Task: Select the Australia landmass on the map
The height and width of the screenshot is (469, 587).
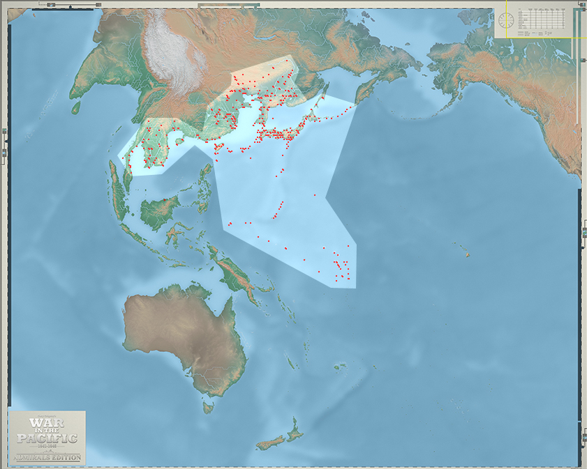Action: coord(184,339)
